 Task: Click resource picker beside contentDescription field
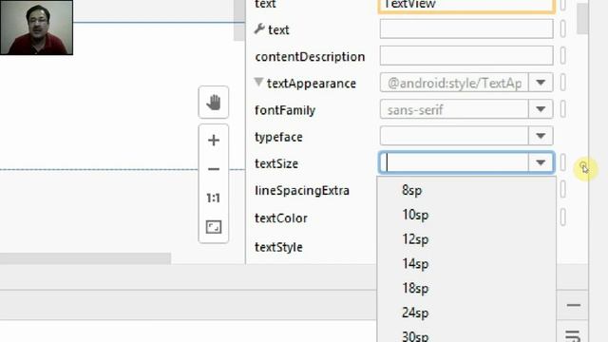563,56
